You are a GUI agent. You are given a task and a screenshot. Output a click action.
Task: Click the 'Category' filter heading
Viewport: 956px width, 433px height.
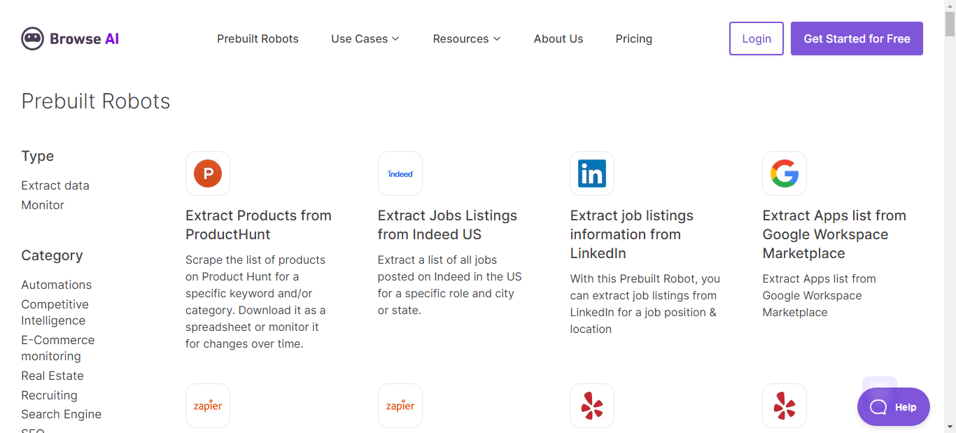pyautogui.click(x=52, y=255)
